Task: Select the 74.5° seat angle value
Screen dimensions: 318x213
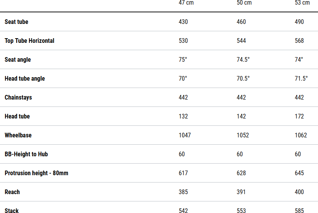Action: coord(243,60)
